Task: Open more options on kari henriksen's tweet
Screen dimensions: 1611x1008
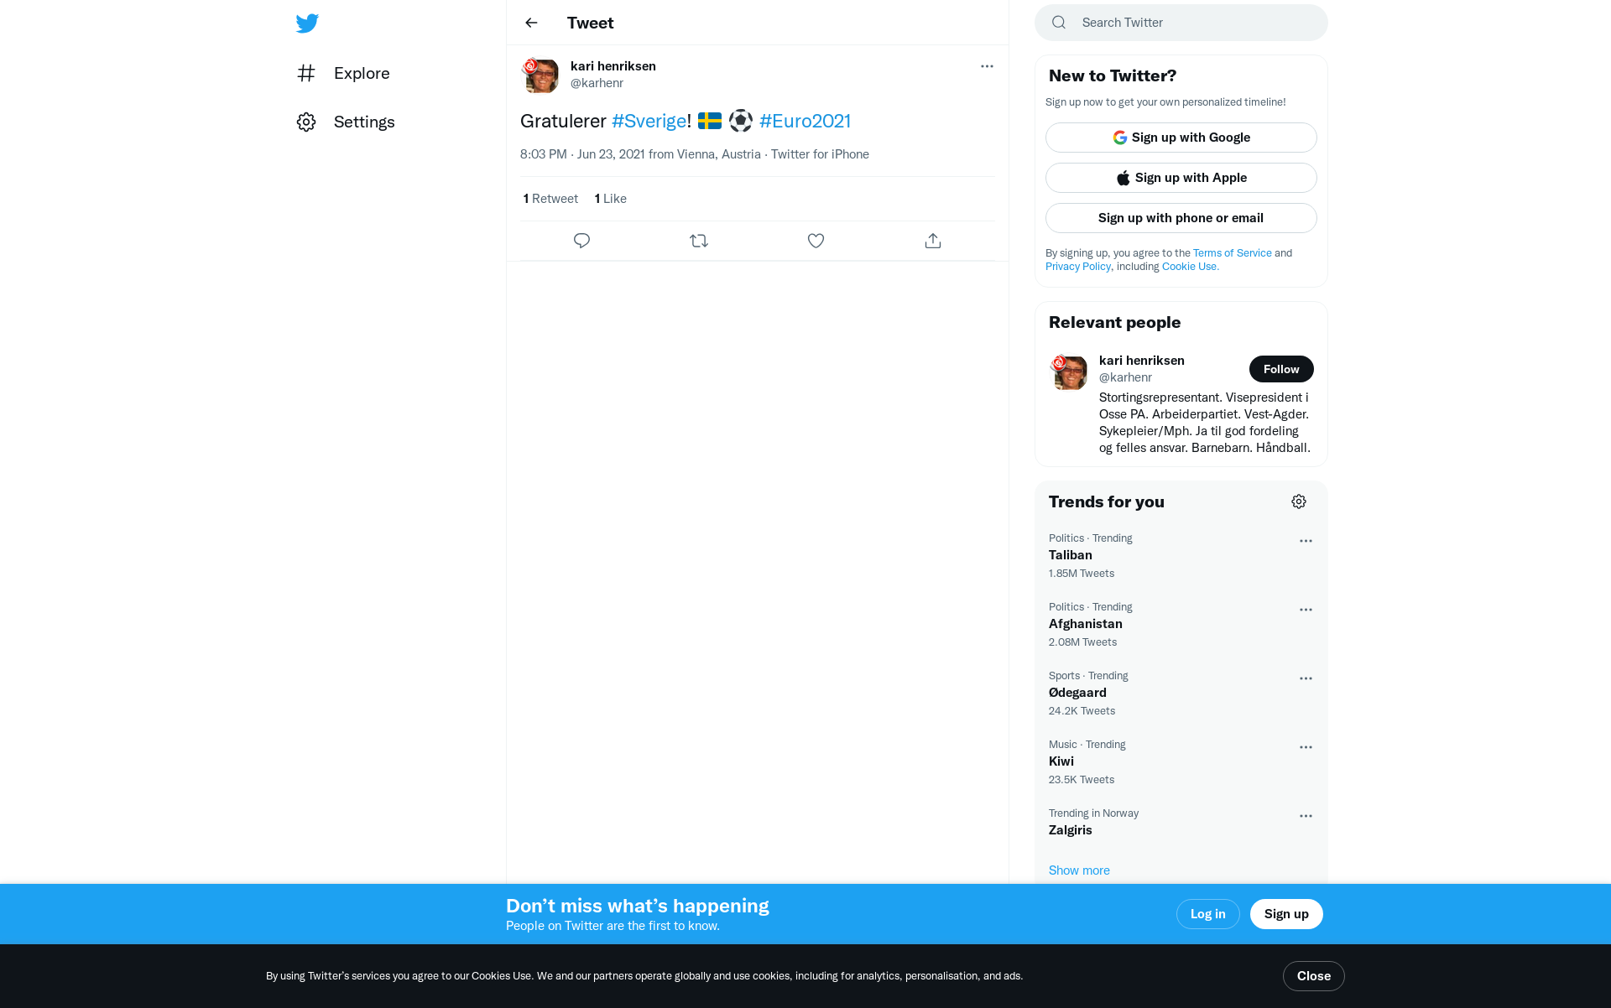Action: pyautogui.click(x=987, y=66)
